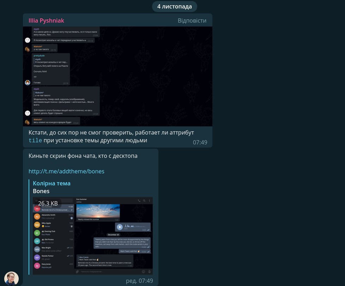This screenshot has height=286, width=345.
Task: Click the Колірна тема preview title
Action: tap(52, 183)
